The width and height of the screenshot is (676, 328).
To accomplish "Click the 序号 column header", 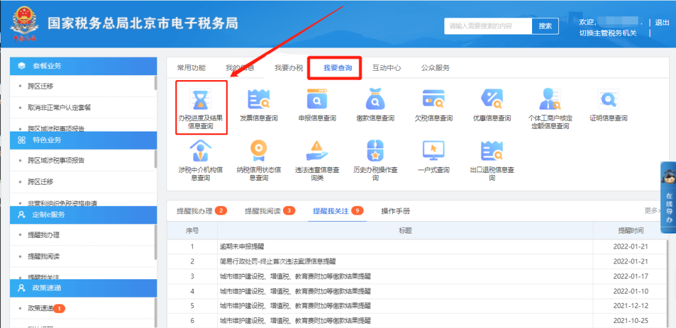I will point(192,230).
